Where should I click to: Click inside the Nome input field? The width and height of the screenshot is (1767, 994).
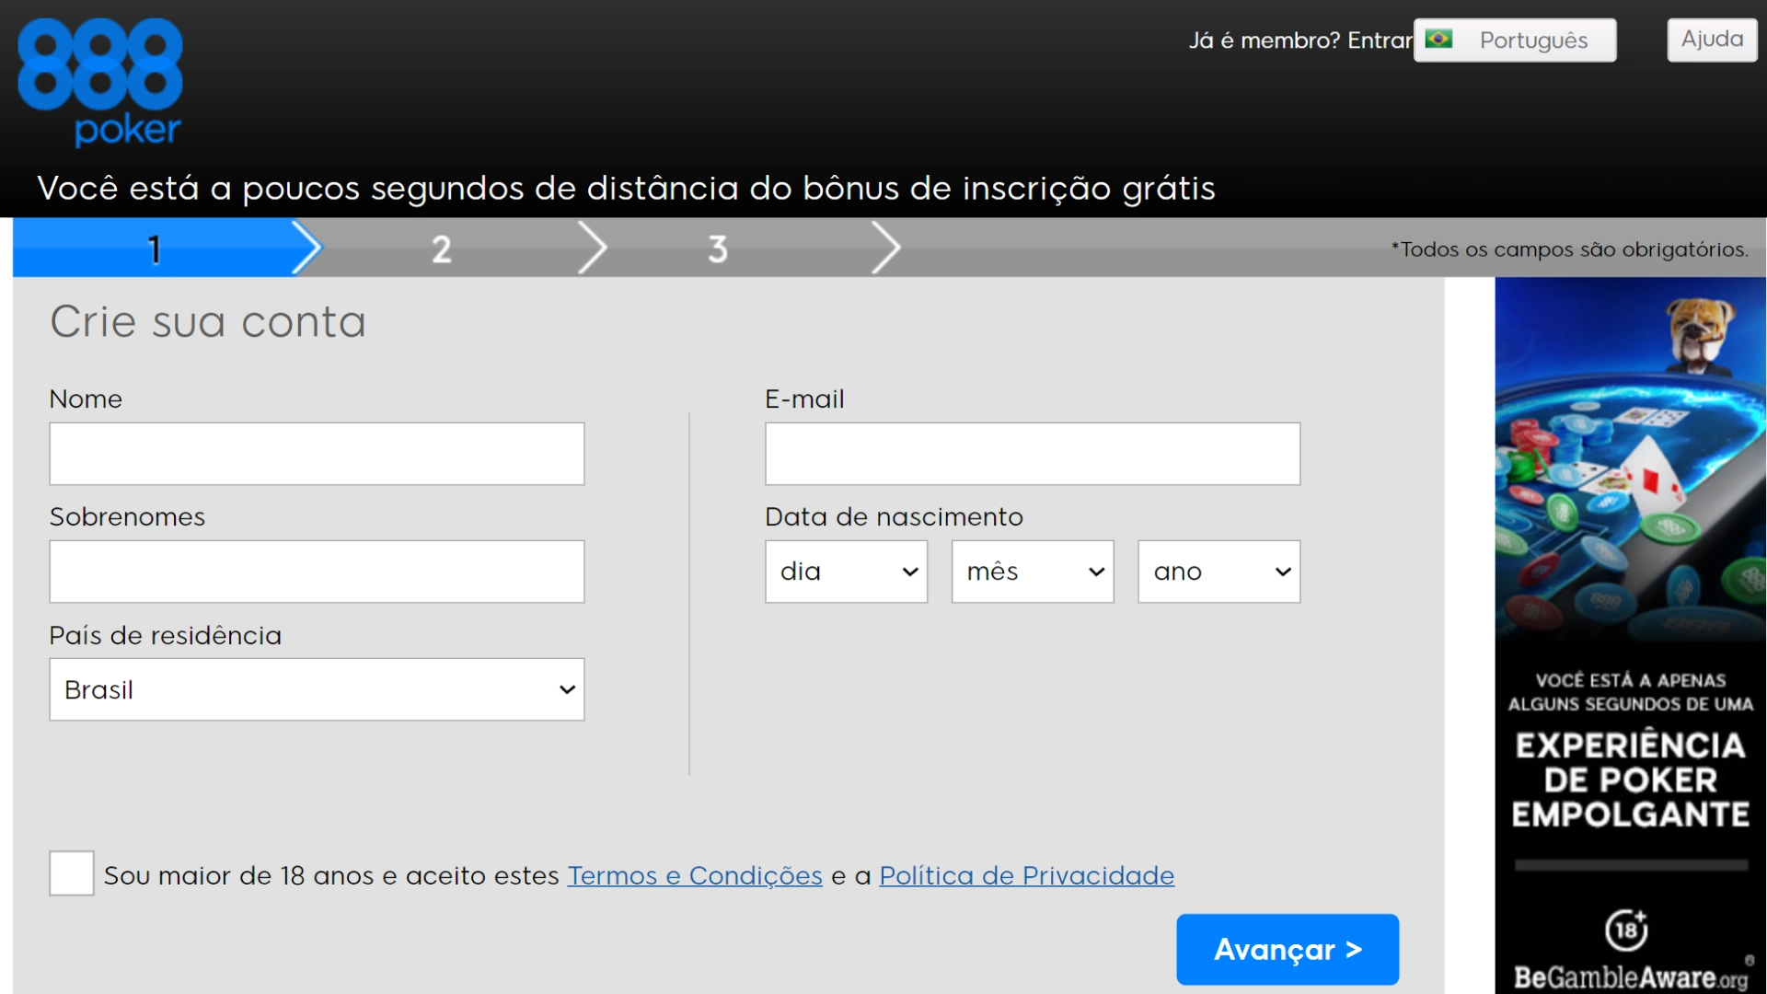pos(317,453)
